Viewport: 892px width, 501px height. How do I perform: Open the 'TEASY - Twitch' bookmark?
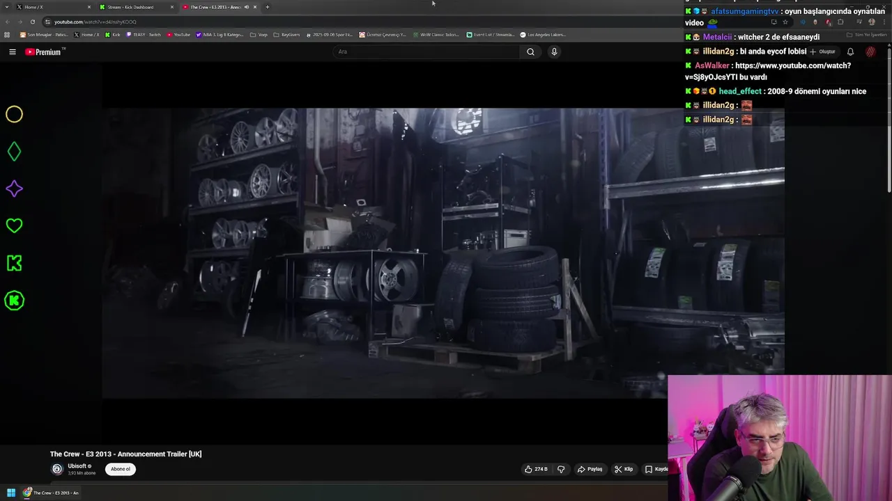click(x=144, y=35)
